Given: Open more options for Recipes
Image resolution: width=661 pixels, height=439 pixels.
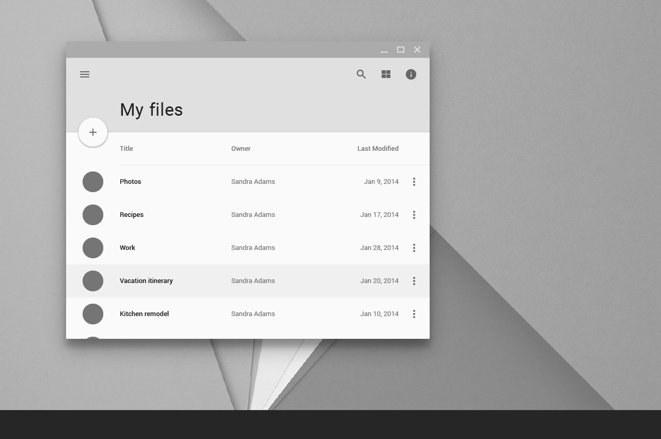Looking at the screenshot, I should coord(414,215).
